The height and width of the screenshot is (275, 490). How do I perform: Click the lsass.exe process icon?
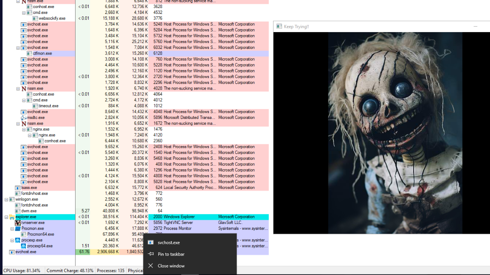(18, 188)
